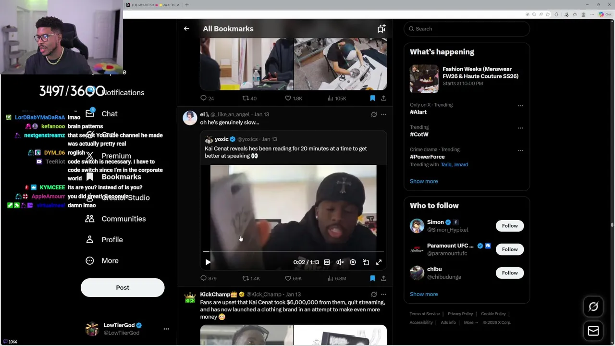The width and height of the screenshot is (615, 346).
Task: Open more options for #Alart trend
Action: click(x=520, y=106)
